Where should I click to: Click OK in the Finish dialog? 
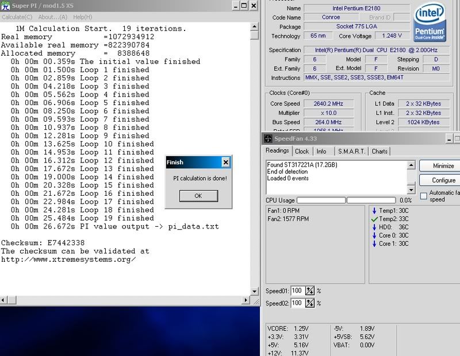tap(198, 196)
